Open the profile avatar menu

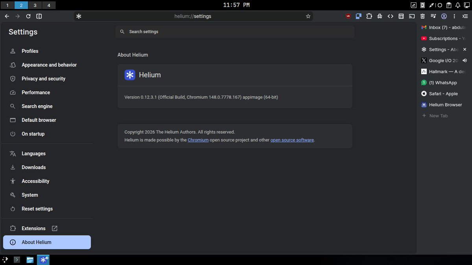click(x=444, y=16)
